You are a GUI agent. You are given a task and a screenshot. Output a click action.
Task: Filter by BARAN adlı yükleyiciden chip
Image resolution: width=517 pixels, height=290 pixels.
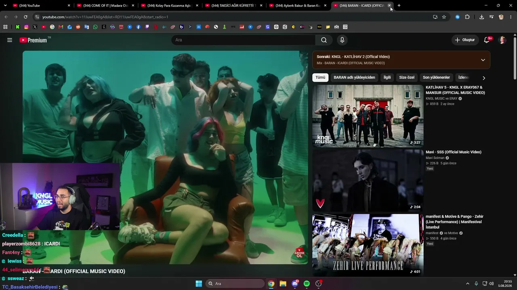click(x=354, y=77)
